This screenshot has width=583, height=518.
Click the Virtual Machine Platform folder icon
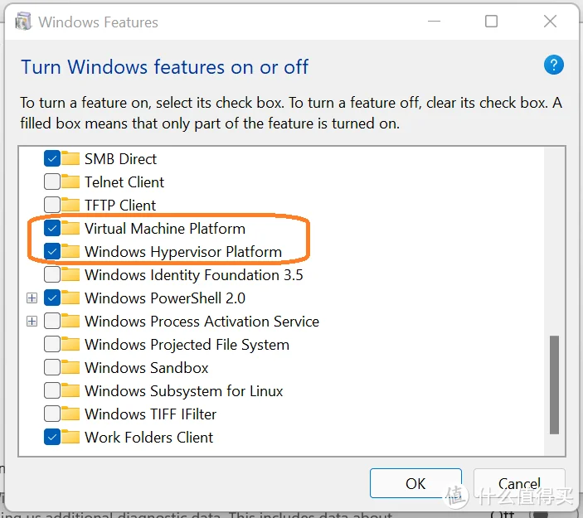[70, 228]
